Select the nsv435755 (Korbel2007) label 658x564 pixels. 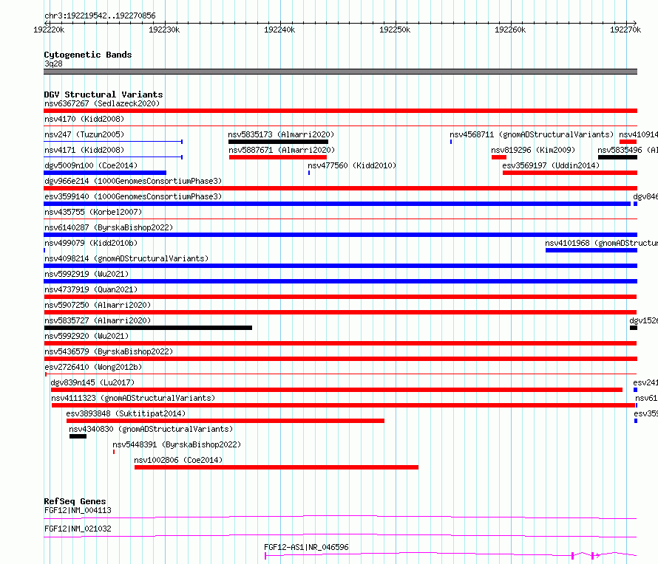pyautogui.click(x=93, y=212)
